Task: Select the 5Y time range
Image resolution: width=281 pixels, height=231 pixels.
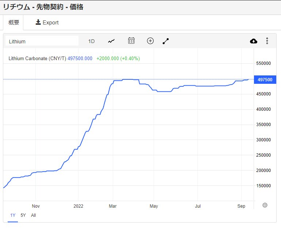Action: [x=23, y=215]
